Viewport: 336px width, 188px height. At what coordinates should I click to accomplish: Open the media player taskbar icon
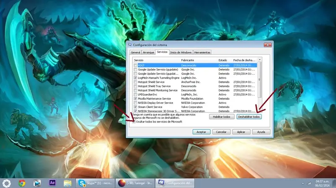(x=37, y=183)
